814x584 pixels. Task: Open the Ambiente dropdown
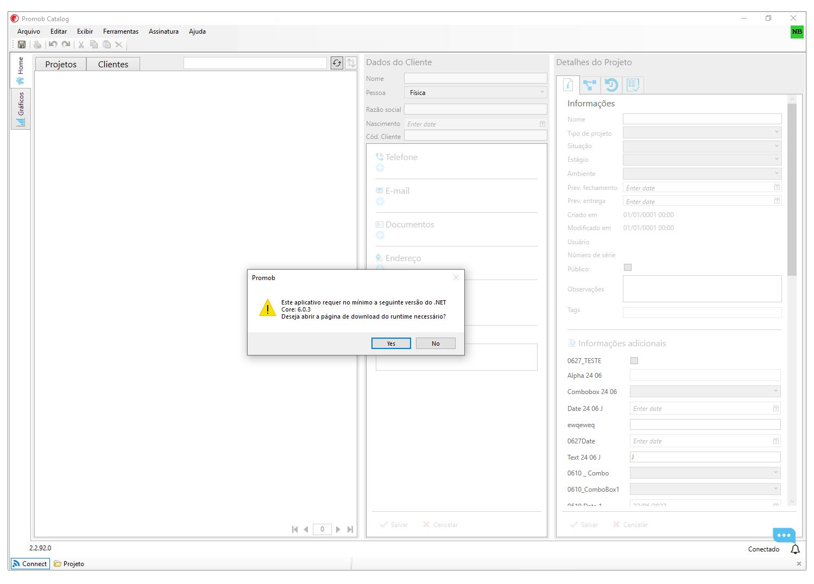click(x=702, y=174)
